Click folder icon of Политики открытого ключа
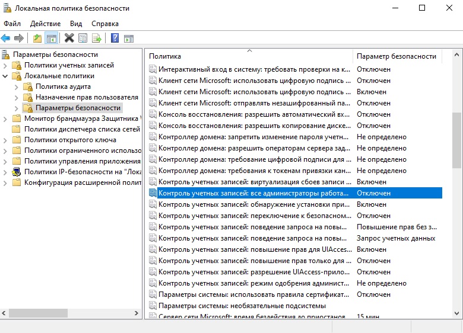The width and height of the screenshot is (463, 333). pos(17,140)
